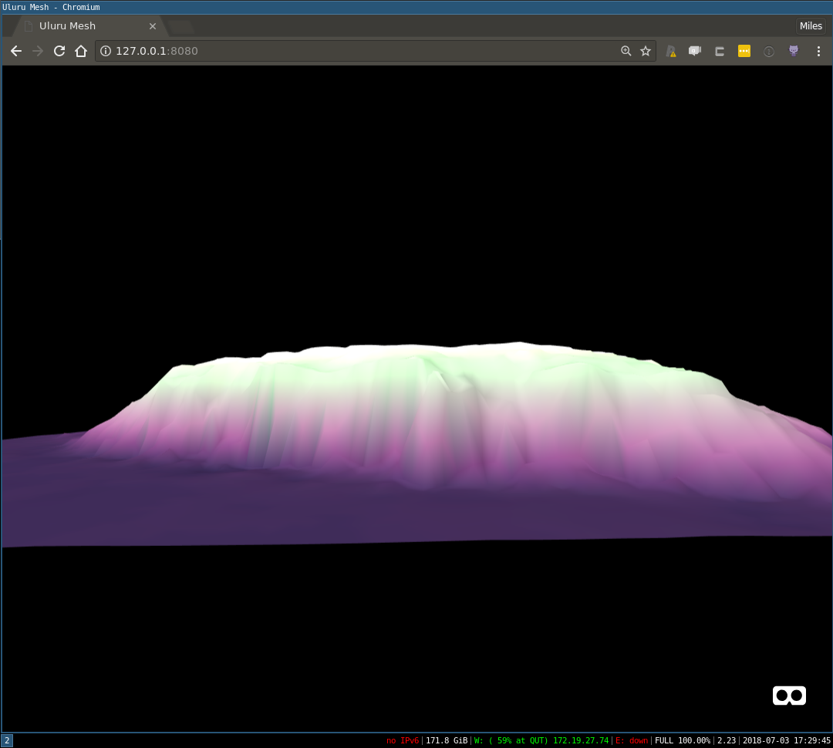The height and width of the screenshot is (748, 833).
Task: Go to the browser home page
Action: pos(81,51)
